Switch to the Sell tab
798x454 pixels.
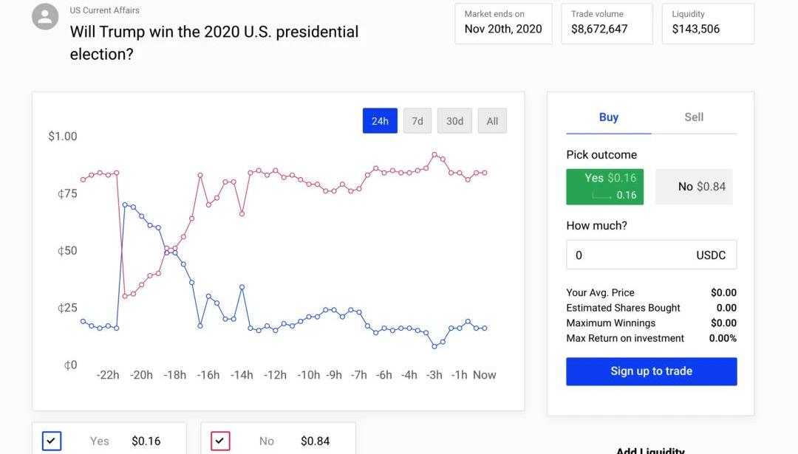click(694, 117)
